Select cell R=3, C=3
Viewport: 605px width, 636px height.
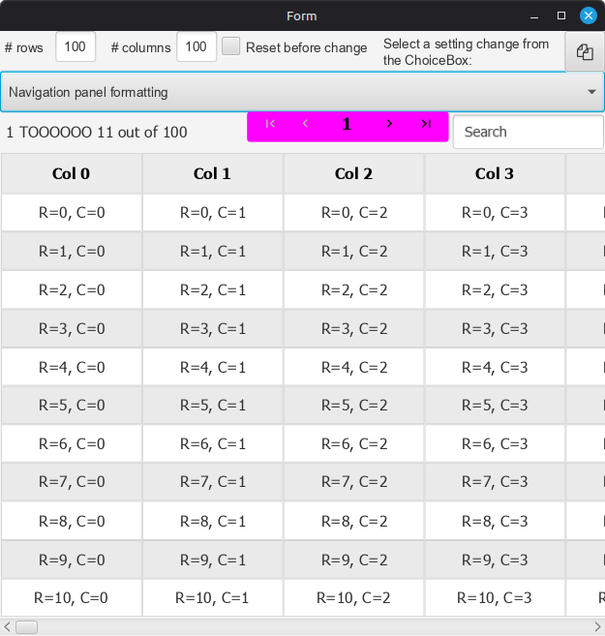pyautogui.click(x=495, y=328)
